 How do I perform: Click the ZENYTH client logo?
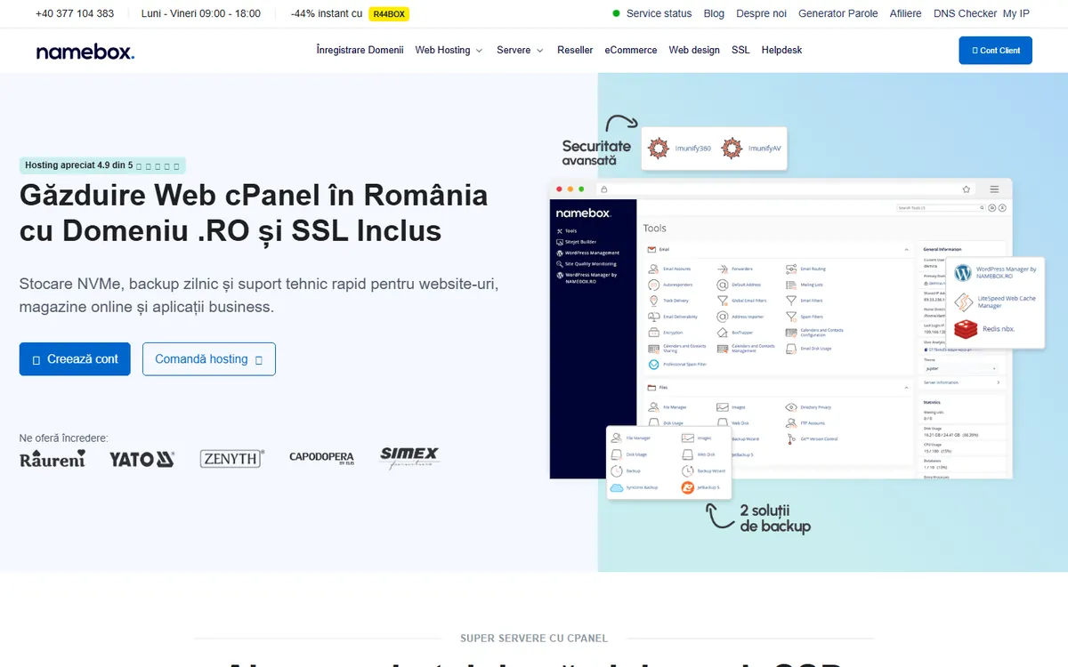(x=232, y=459)
